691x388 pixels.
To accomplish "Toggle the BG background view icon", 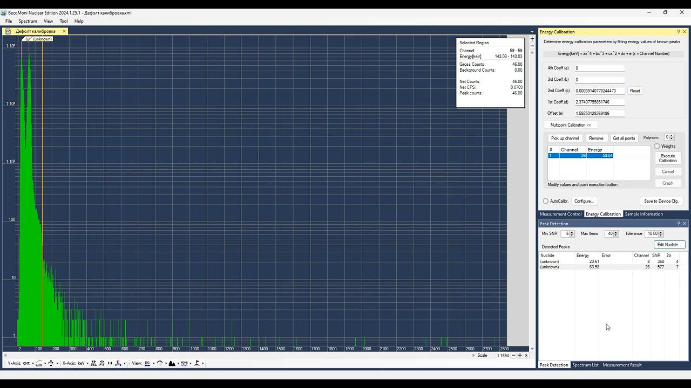I will [147, 363].
